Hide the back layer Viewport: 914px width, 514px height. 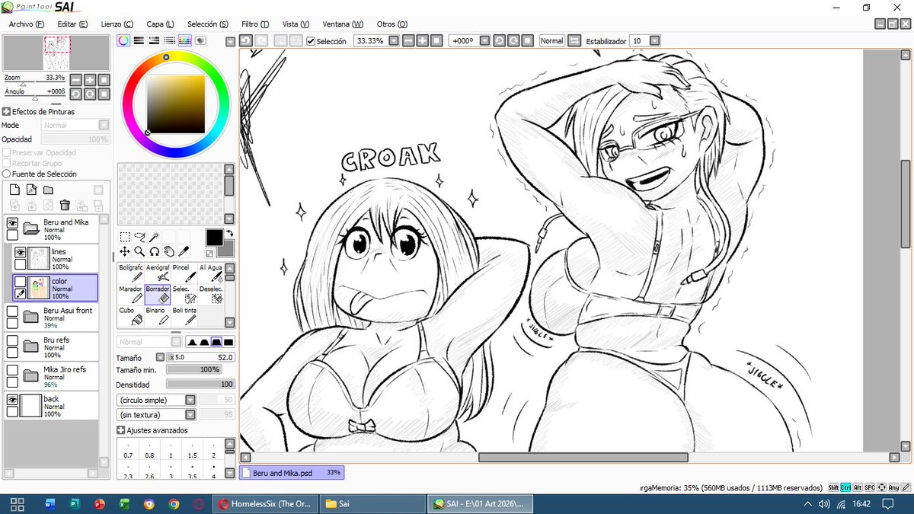click(x=12, y=399)
